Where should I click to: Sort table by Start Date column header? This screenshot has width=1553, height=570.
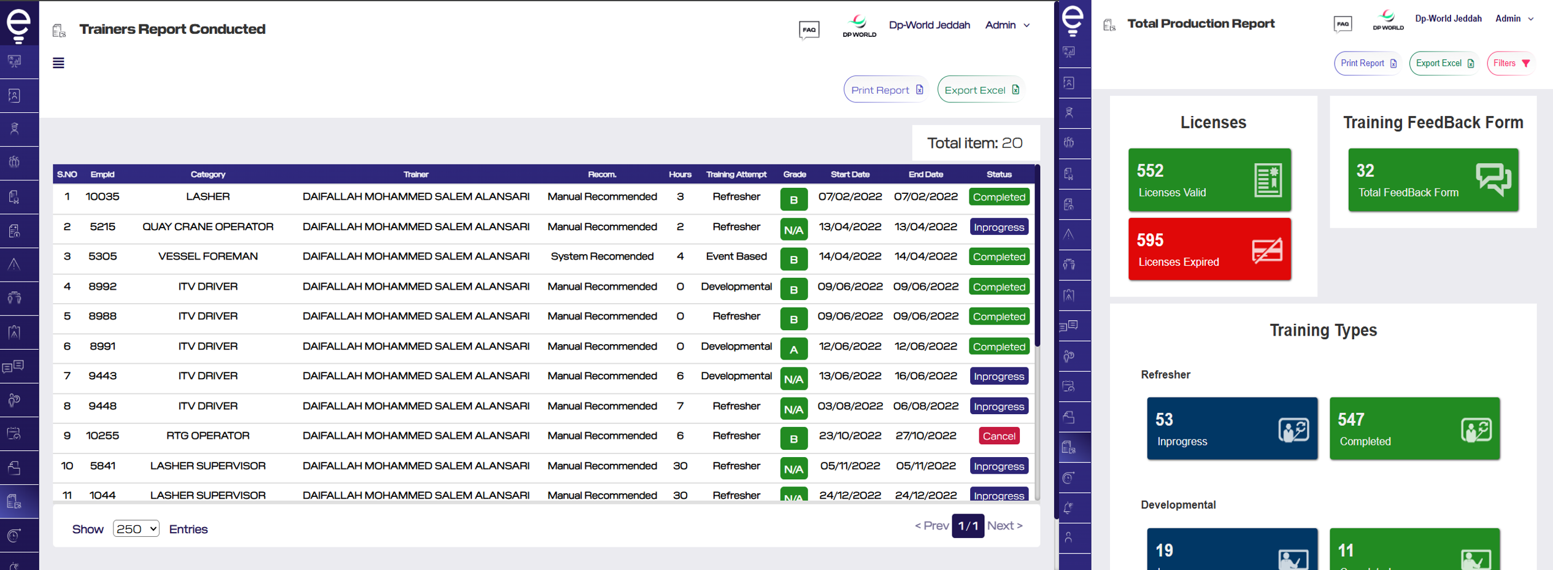tap(850, 174)
